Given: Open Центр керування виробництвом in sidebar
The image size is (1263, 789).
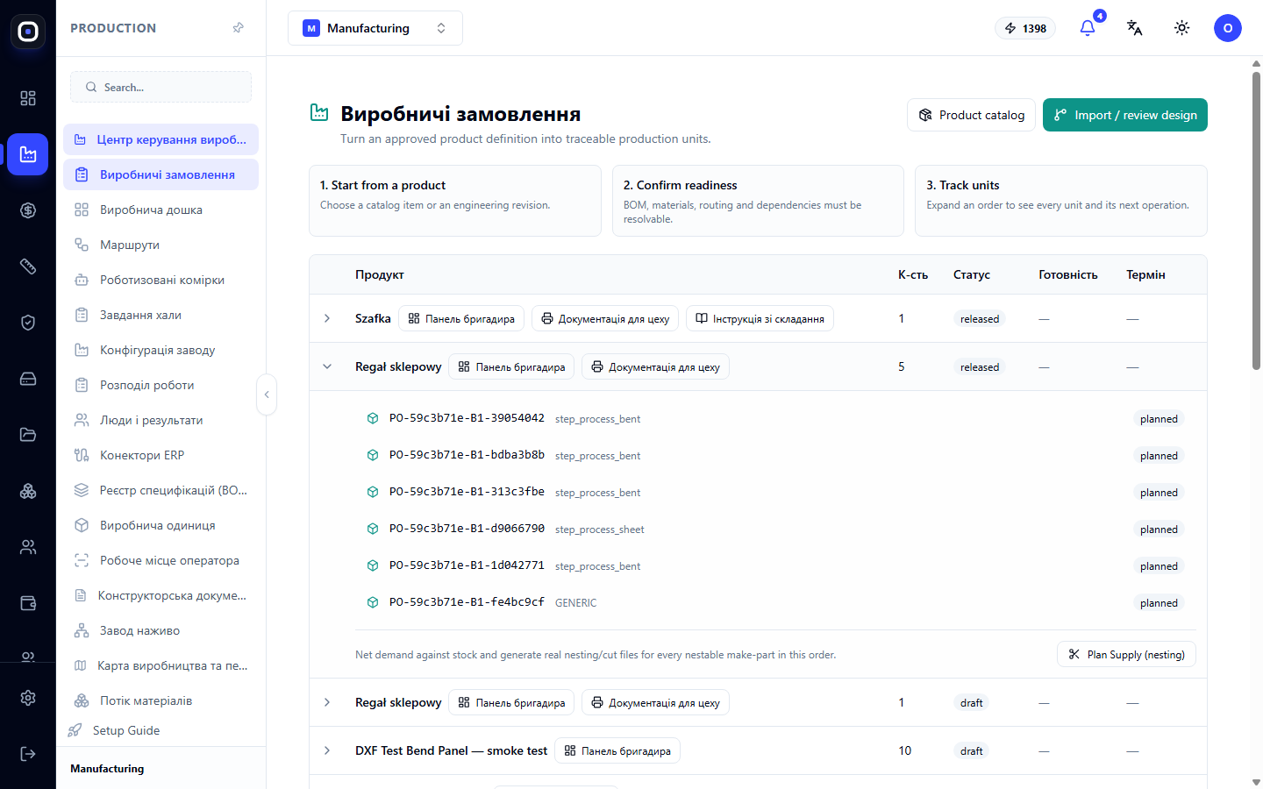Looking at the screenshot, I should coord(161,139).
